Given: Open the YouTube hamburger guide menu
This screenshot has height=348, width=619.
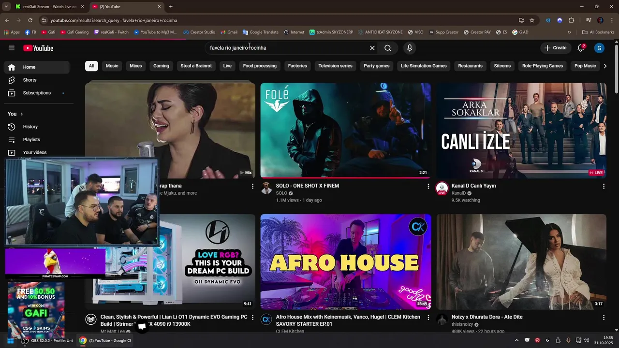Looking at the screenshot, I should (x=12, y=48).
